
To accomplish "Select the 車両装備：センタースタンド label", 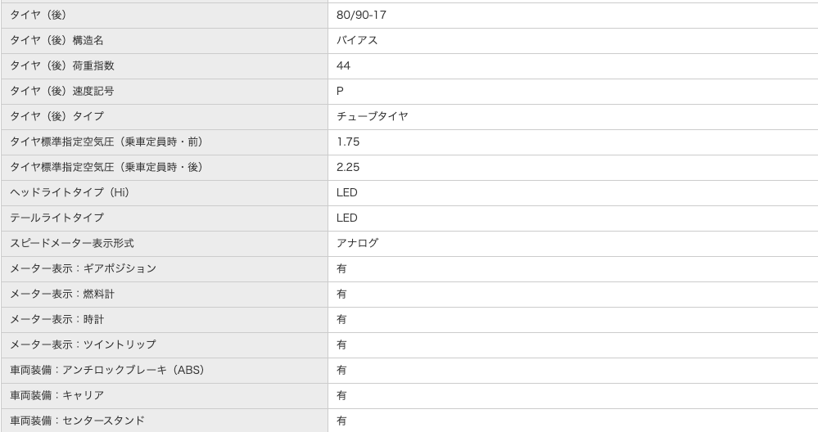I will 77,421.
